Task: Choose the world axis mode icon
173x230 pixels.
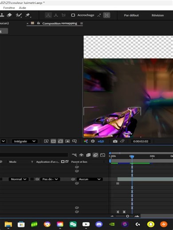Action: tap(56, 15)
